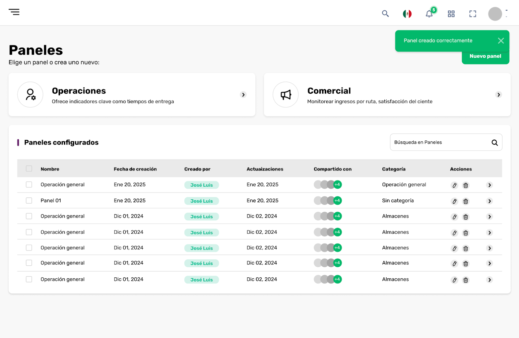The height and width of the screenshot is (338, 519).
Task: Click 'Elige un panel o crea uno nuevo' subtitle
Action: [54, 62]
